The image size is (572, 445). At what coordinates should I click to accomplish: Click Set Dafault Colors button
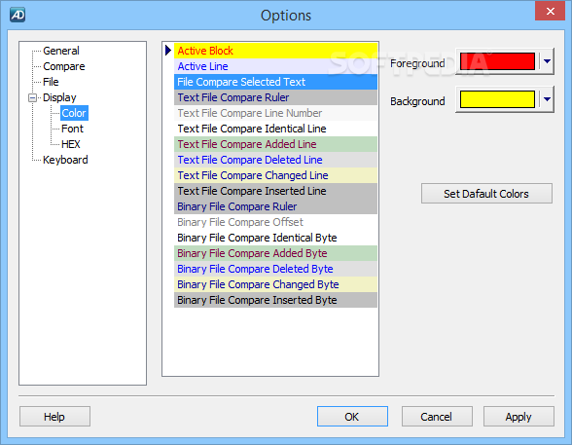coord(486,194)
